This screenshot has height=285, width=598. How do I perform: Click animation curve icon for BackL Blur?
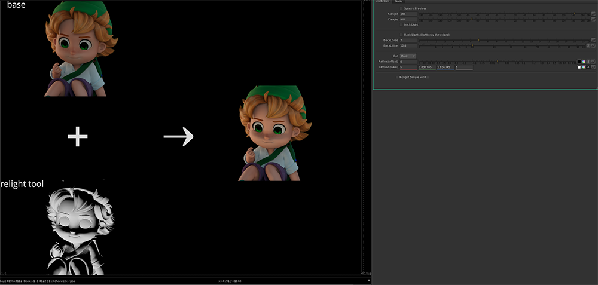point(593,45)
